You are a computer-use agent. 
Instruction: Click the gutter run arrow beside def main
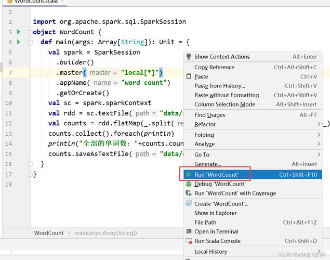[x=19, y=42]
